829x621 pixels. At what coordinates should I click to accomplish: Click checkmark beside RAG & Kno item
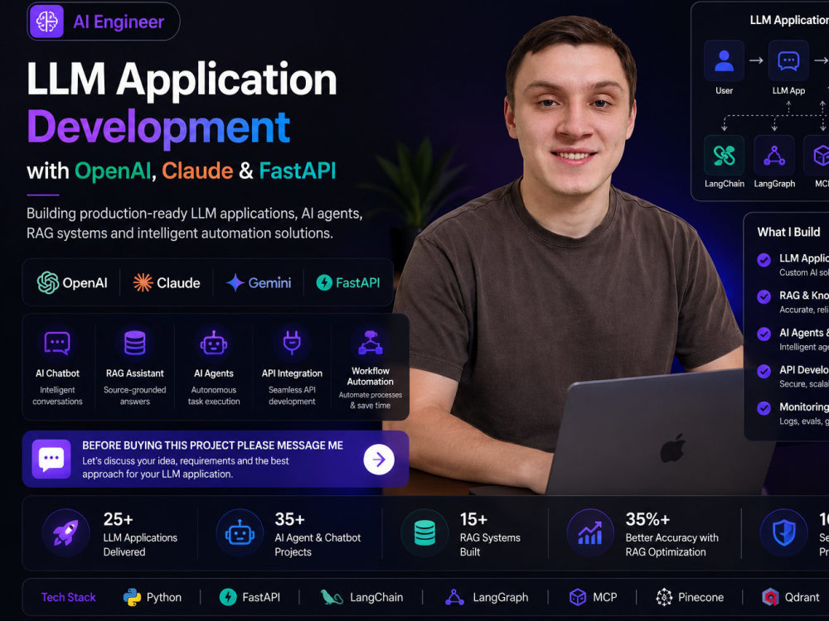tap(764, 296)
